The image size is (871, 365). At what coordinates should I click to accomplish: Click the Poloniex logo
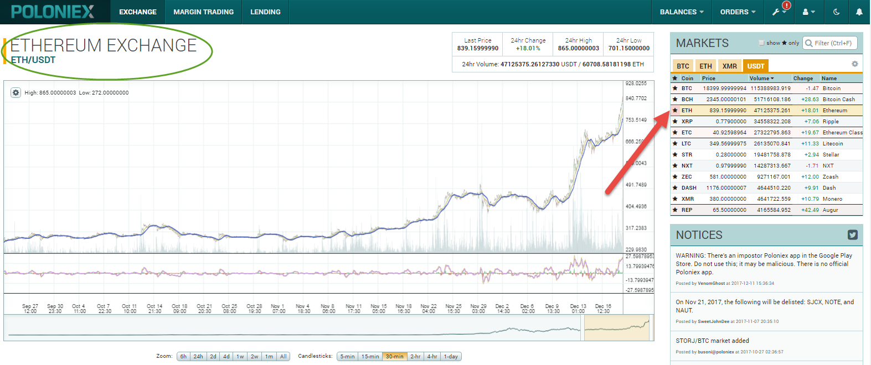(x=53, y=12)
